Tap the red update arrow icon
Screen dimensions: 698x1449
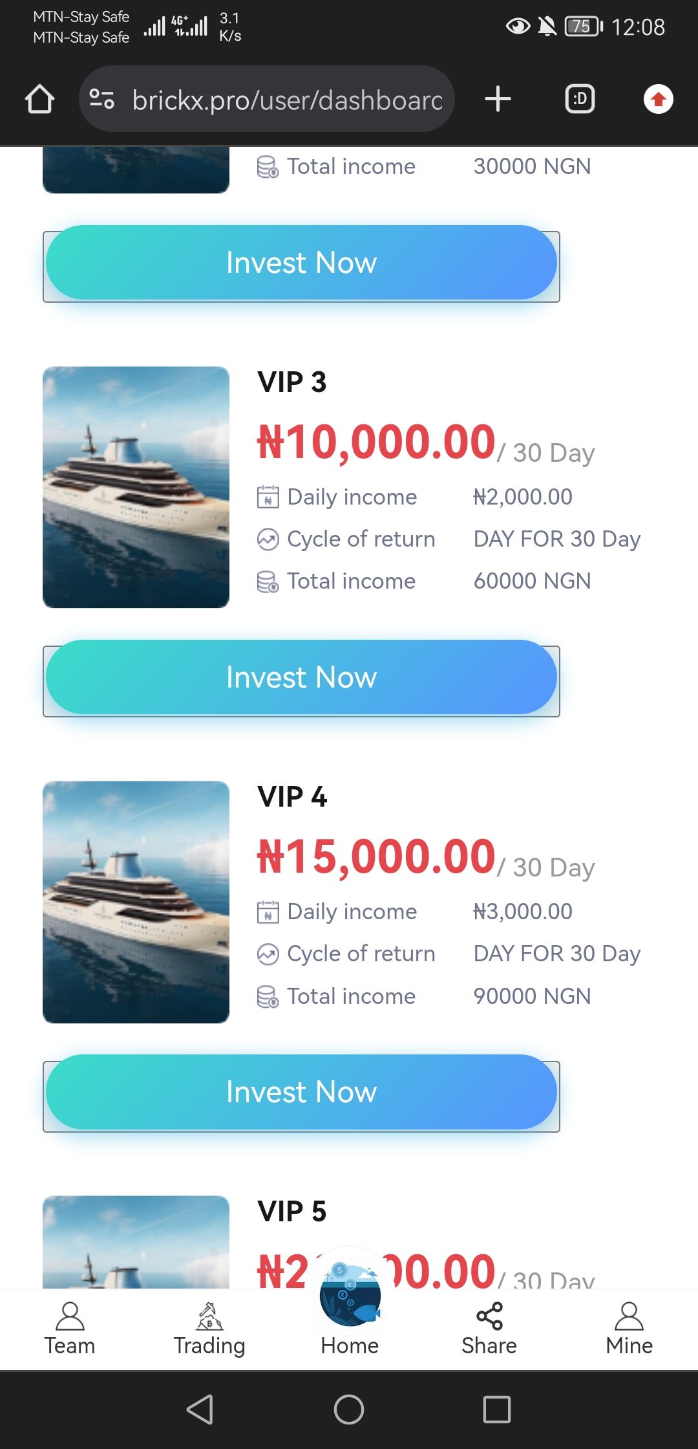(658, 99)
